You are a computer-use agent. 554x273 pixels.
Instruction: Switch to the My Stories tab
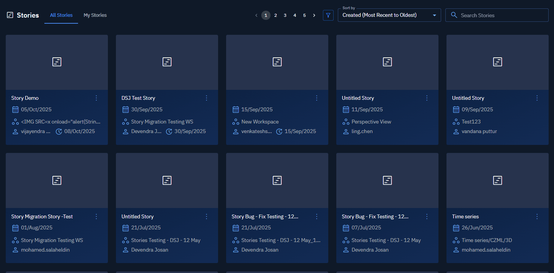tap(95, 15)
